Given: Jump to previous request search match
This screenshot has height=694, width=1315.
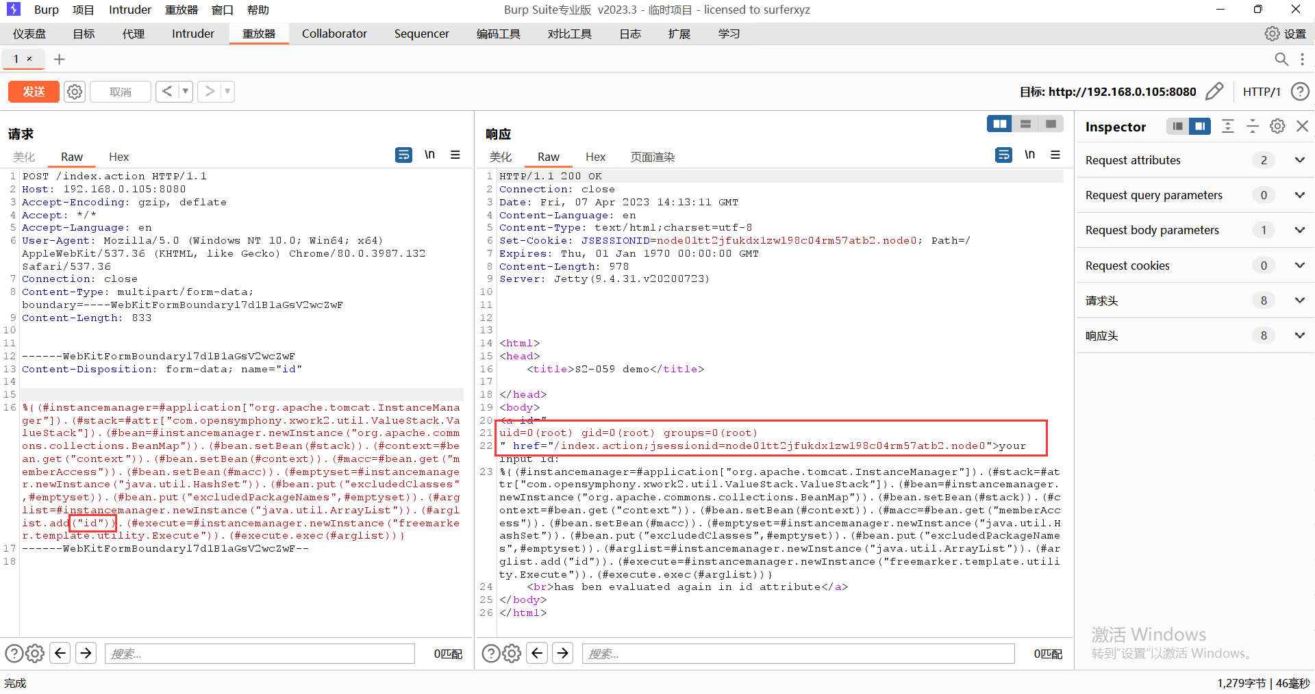Looking at the screenshot, I should (60, 653).
